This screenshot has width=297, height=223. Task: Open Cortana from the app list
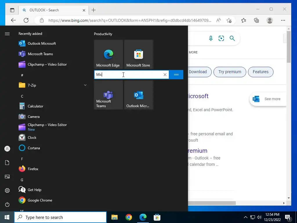pyautogui.click(x=53, y=148)
